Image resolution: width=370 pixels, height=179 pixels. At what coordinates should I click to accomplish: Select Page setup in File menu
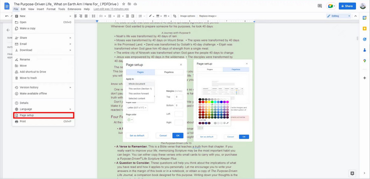pos(43,115)
